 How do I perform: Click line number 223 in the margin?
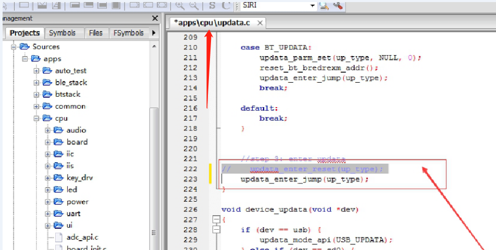click(x=191, y=179)
